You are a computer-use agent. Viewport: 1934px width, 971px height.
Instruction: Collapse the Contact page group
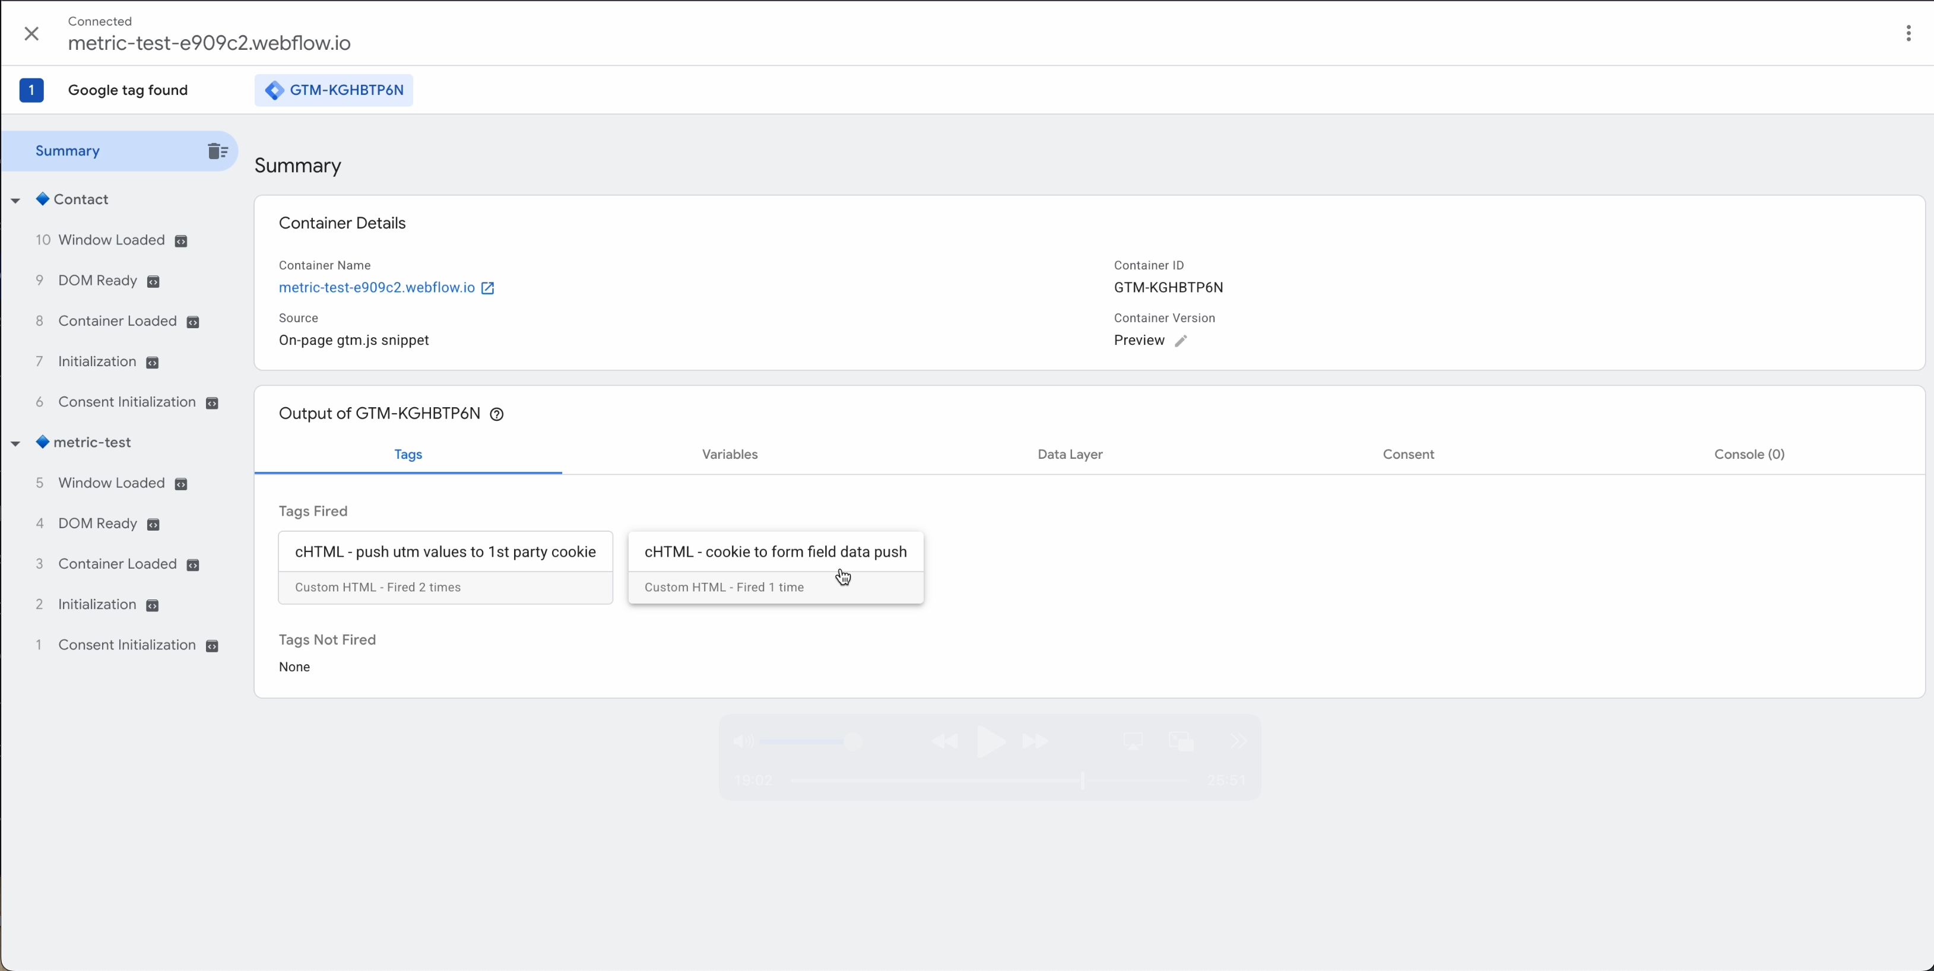(x=15, y=201)
